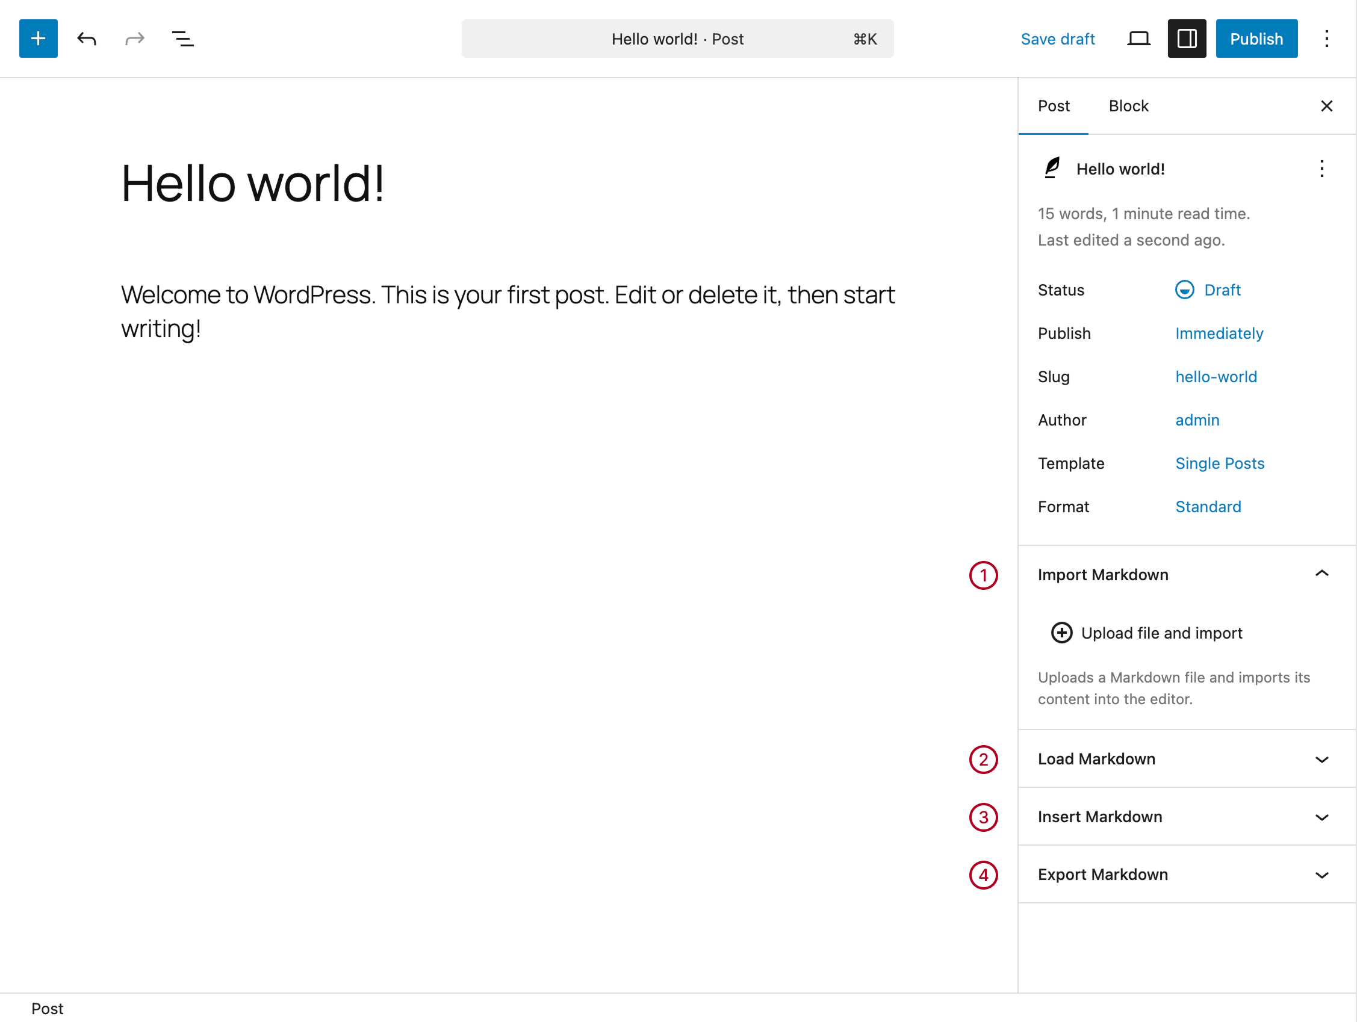Switch to the Block tab

point(1128,105)
